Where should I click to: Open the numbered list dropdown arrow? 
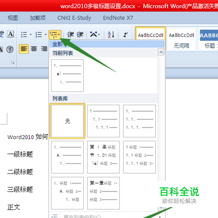(46, 35)
